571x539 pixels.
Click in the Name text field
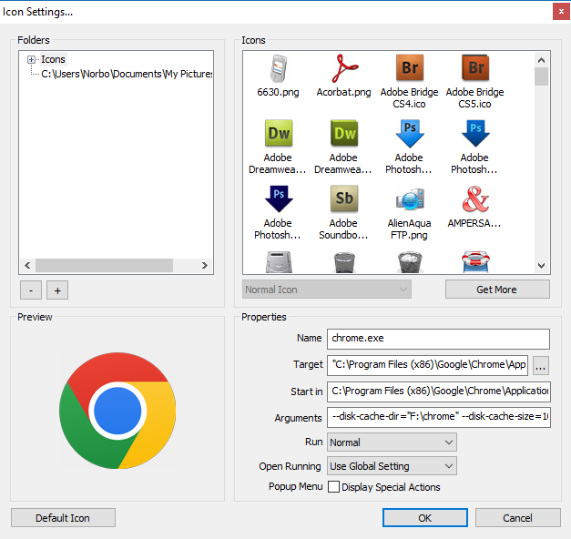tap(438, 339)
